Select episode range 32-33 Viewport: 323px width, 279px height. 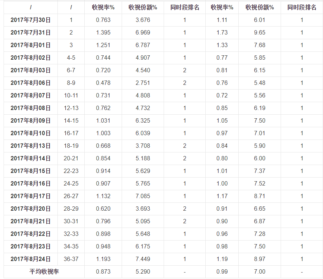[x=71, y=234]
